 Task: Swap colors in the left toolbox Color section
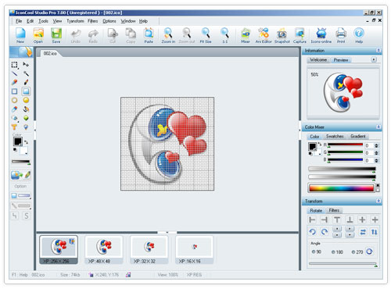pos(26,142)
